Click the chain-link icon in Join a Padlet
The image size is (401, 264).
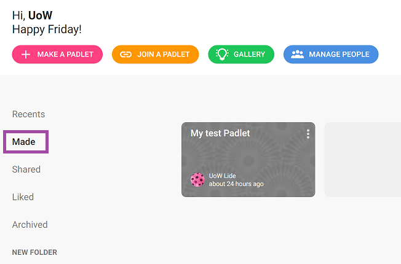126,55
